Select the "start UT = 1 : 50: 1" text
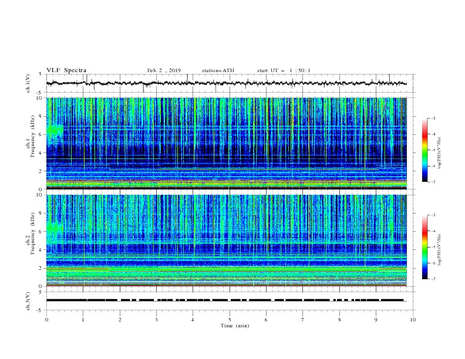465x359 pixels. (284, 71)
